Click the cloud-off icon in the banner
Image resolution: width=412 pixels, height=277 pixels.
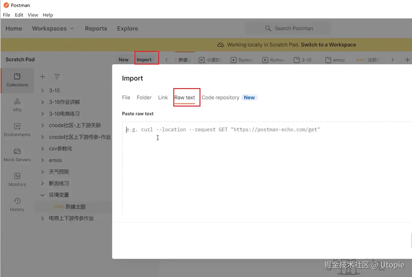tap(221, 45)
